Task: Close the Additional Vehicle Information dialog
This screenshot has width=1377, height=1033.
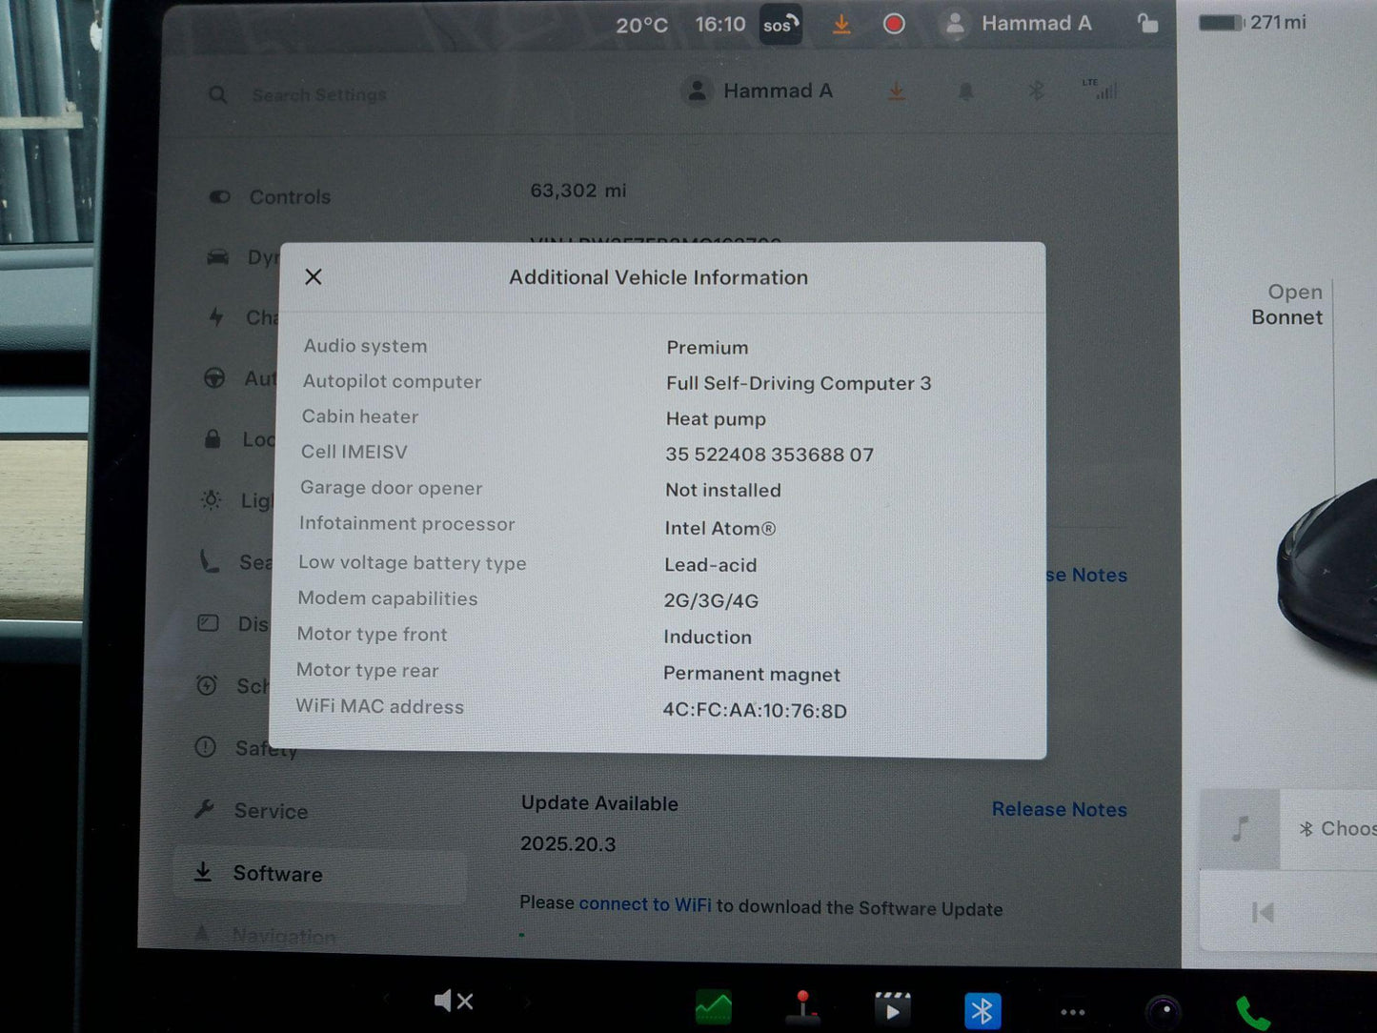Action: coord(314,276)
